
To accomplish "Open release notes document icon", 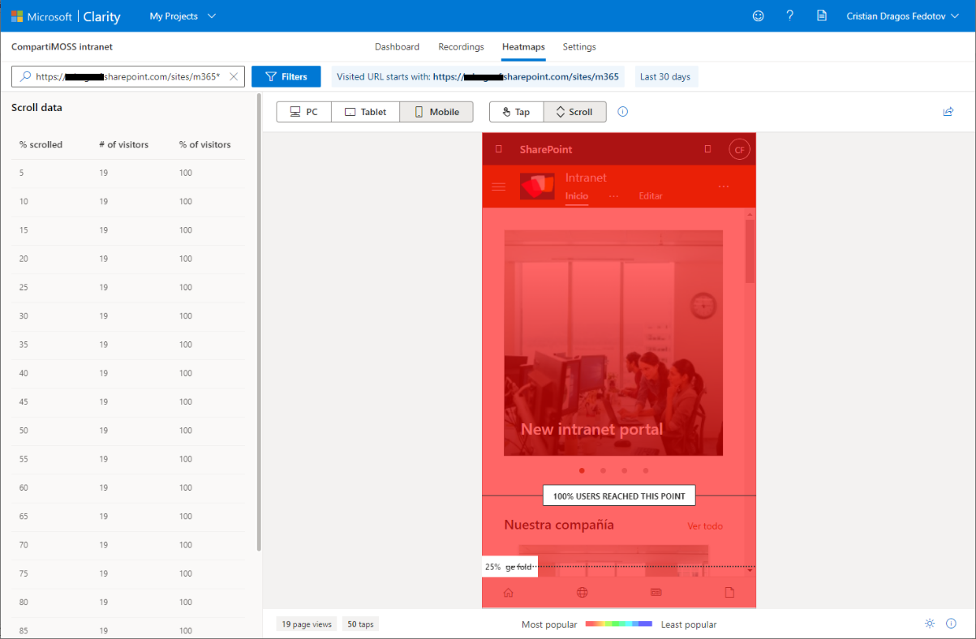I will click(822, 15).
